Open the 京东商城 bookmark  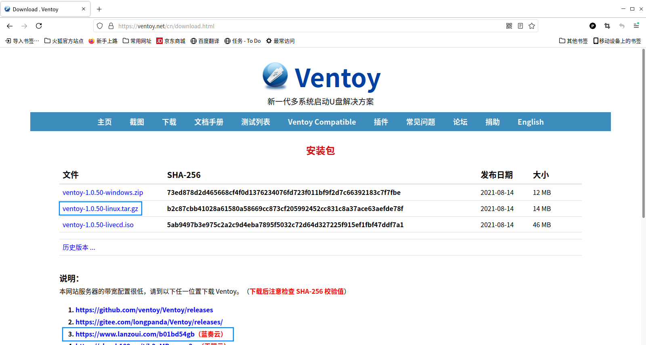[x=171, y=41]
